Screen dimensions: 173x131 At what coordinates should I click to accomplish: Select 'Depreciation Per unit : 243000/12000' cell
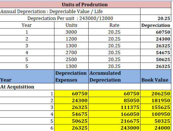click(70, 18)
